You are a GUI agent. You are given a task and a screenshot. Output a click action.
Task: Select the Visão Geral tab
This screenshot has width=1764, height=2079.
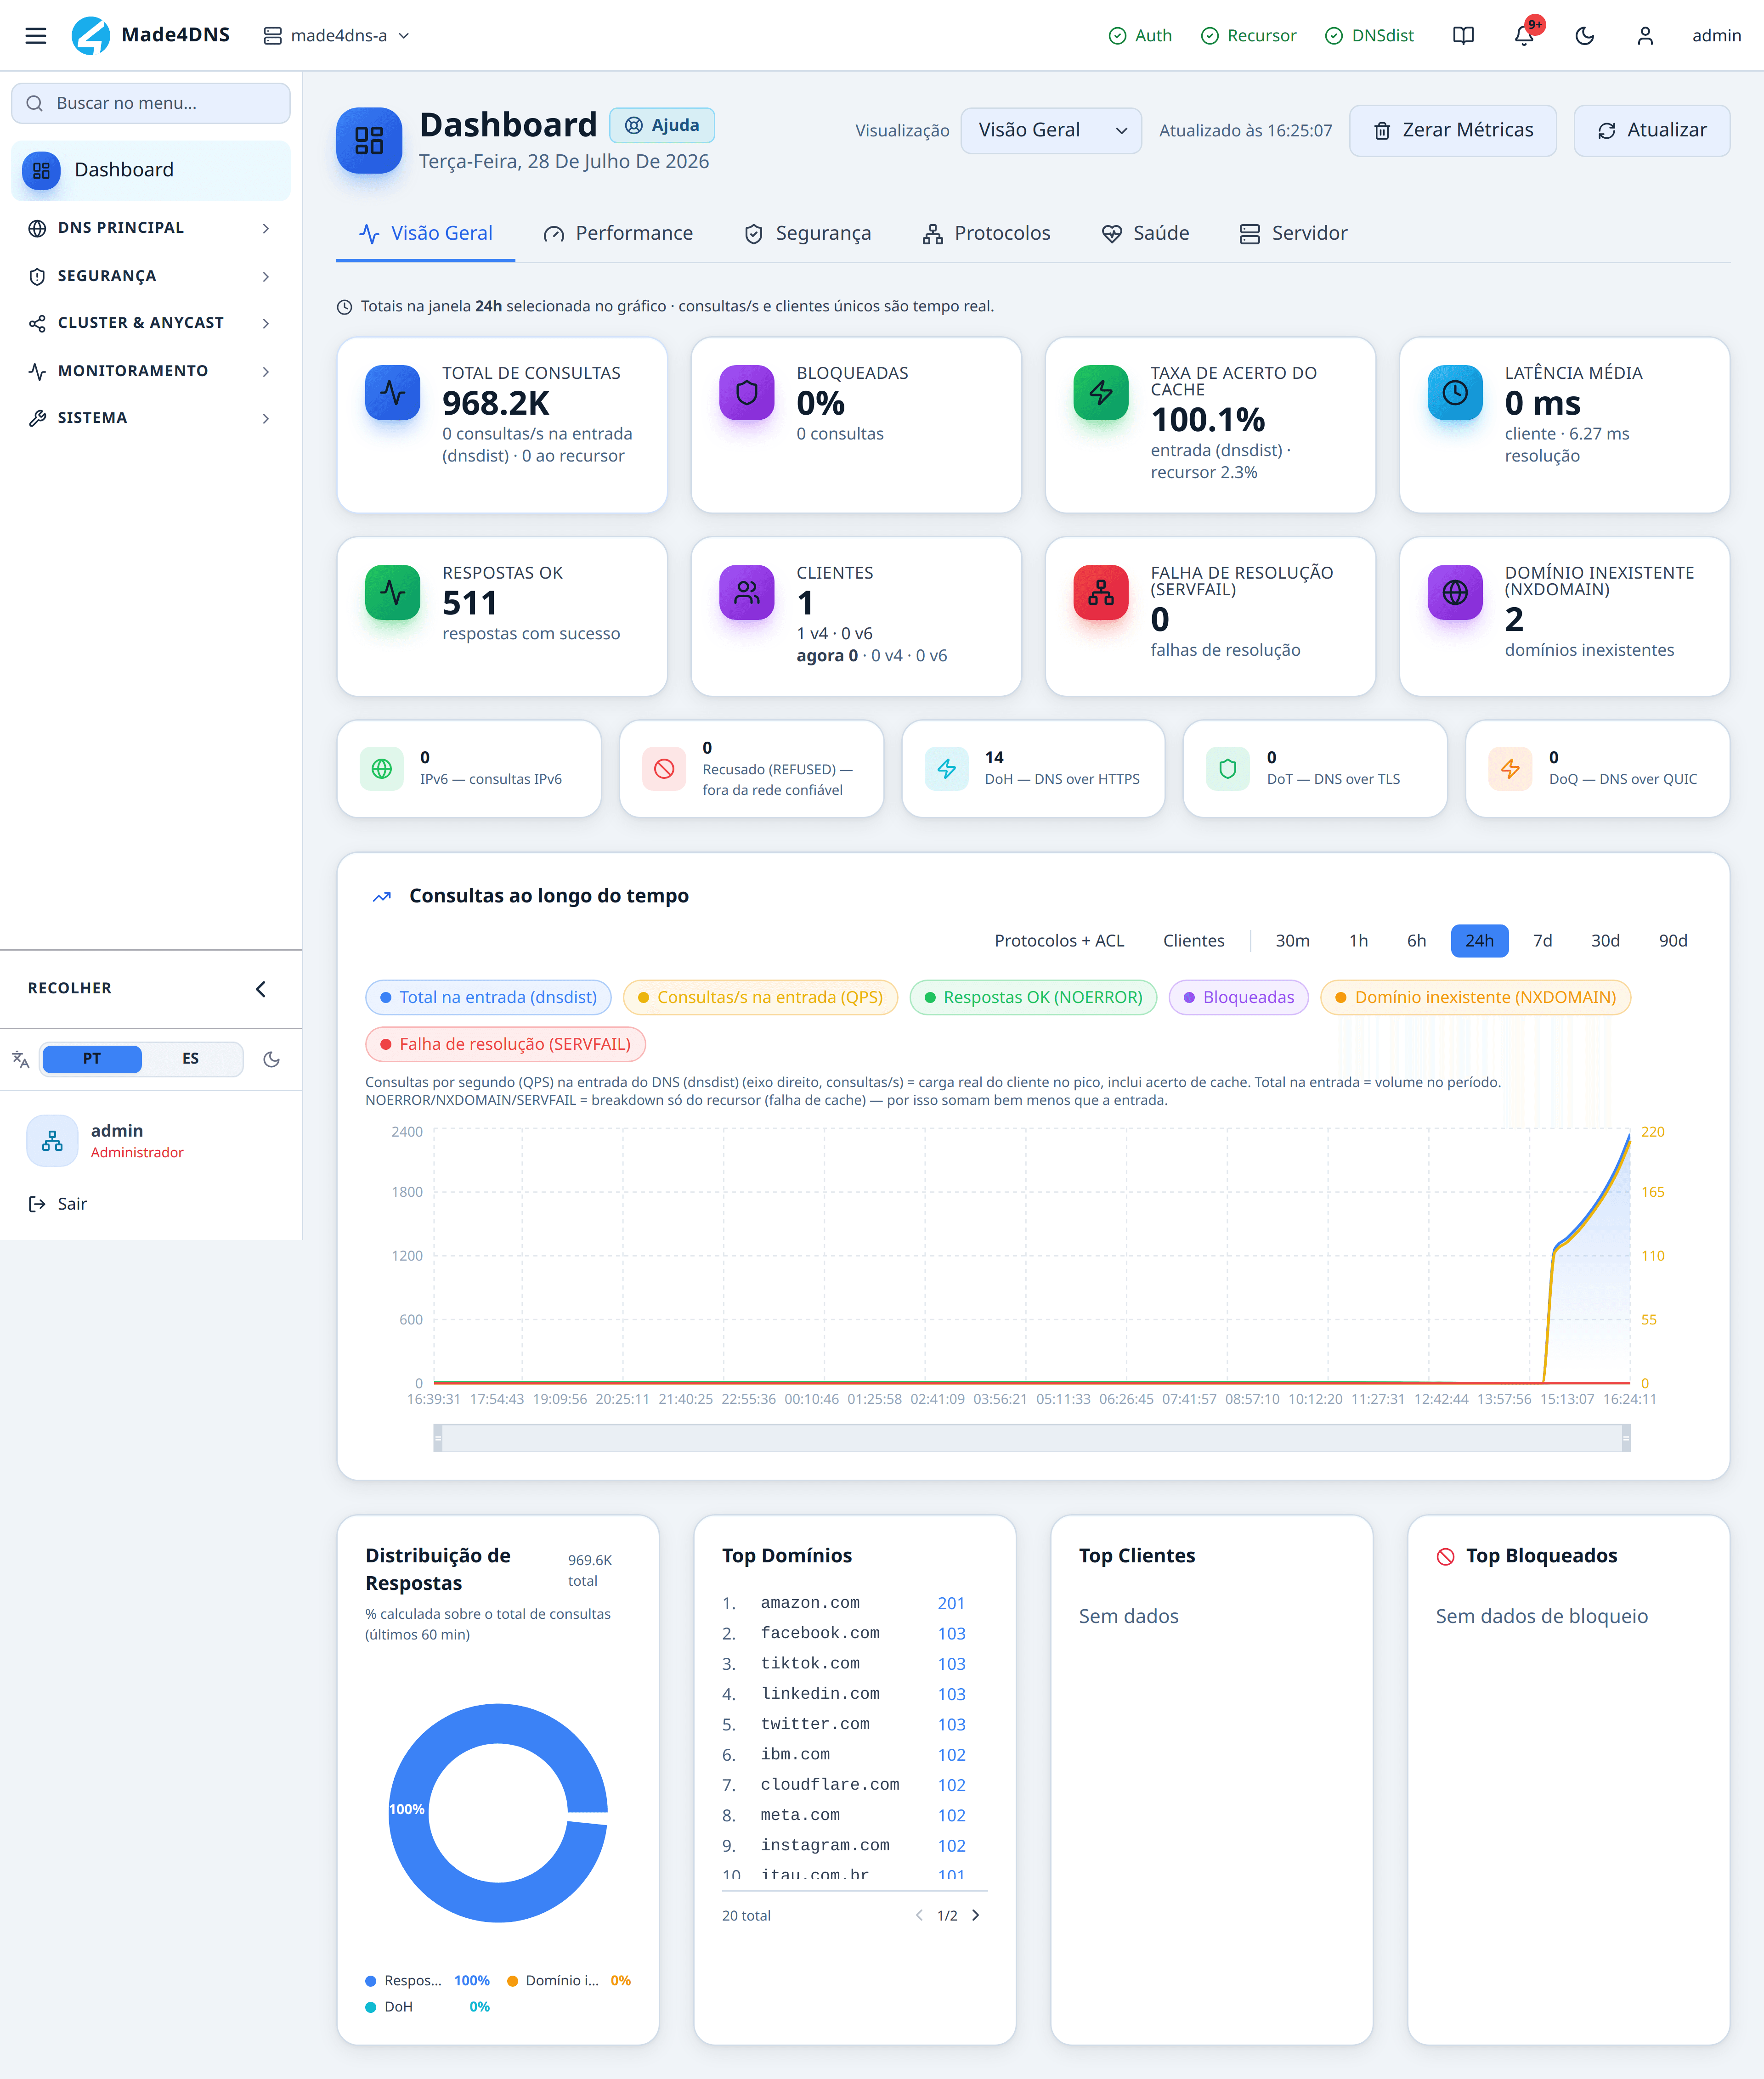tap(426, 234)
